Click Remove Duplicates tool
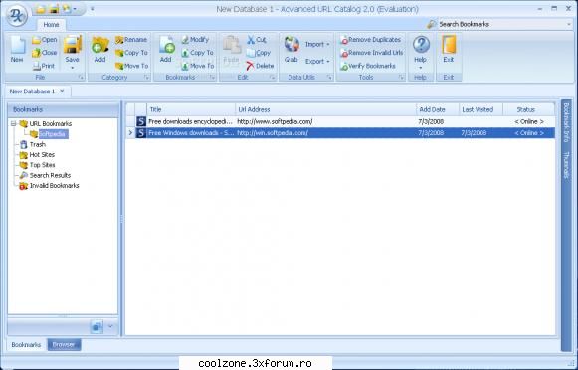Screen dimensions: 578x370 370,40
